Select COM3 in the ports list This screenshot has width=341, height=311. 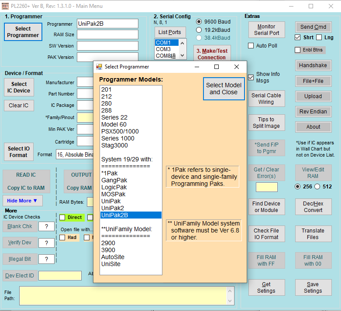[x=167, y=49]
